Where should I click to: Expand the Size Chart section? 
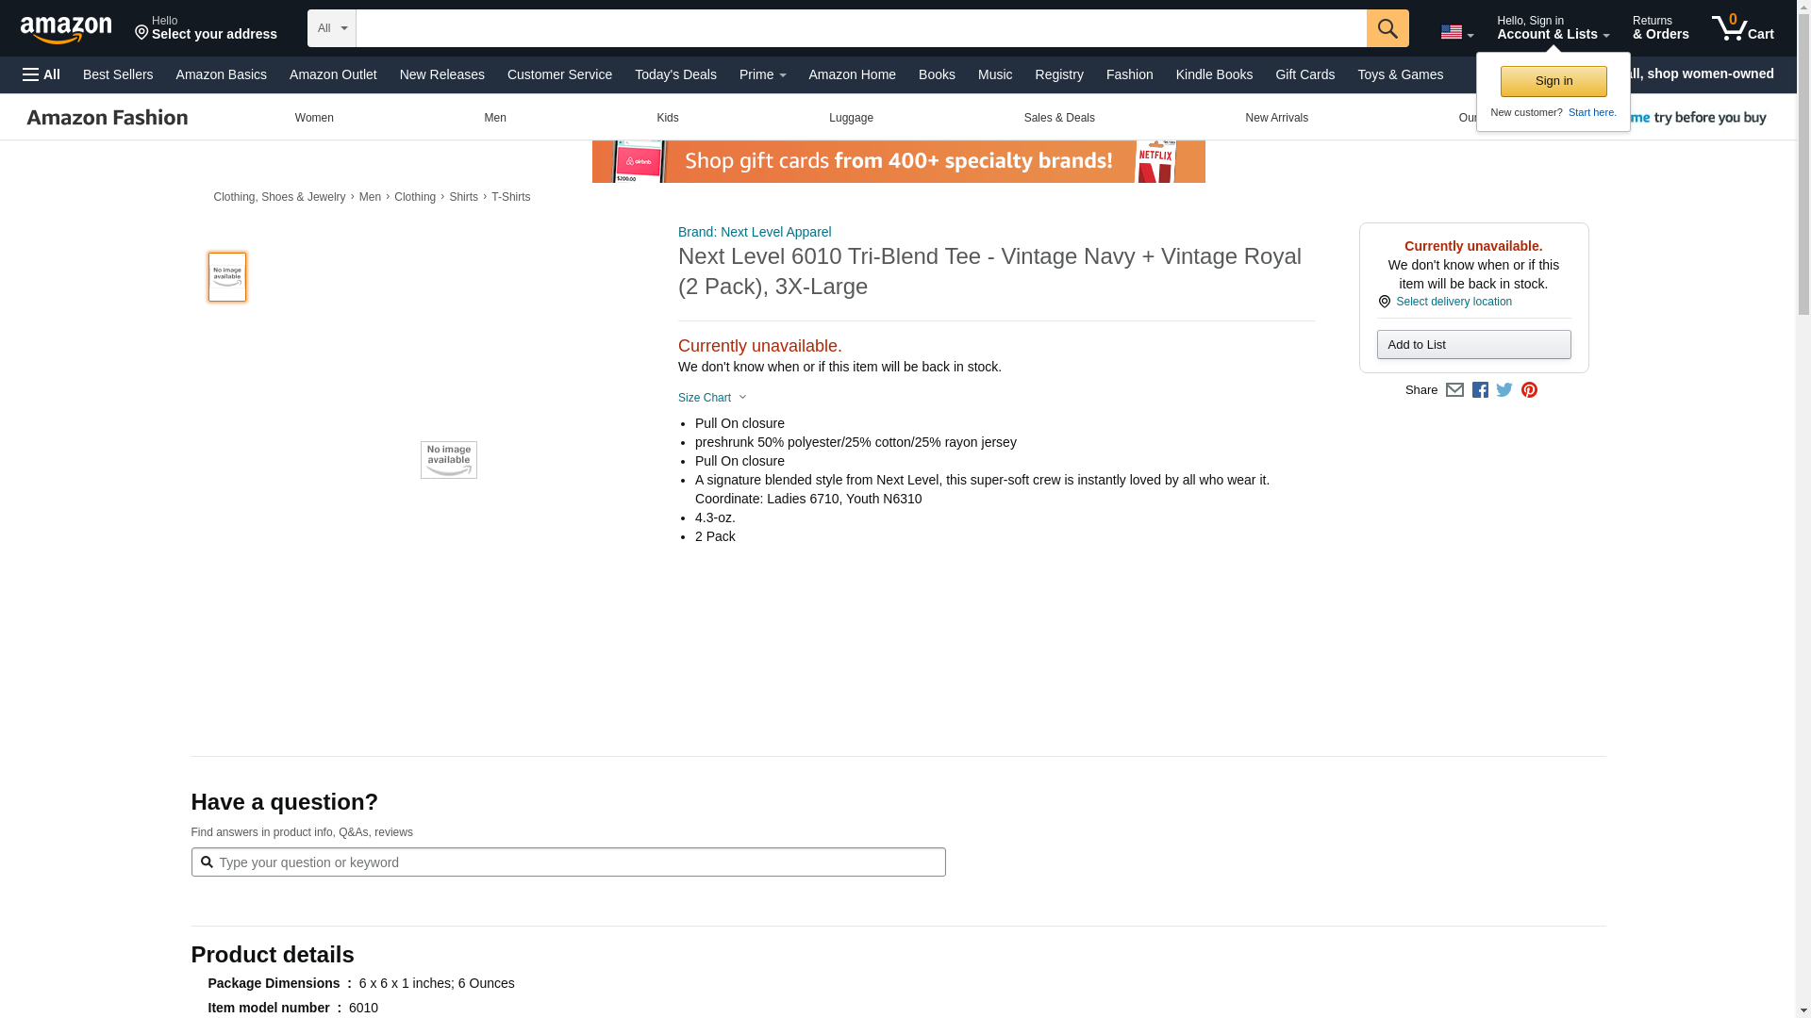pyautogui.click(x=712, y=398)
